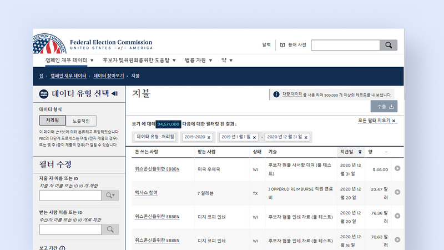Collapse the 데이터 유형 선택 panel
Viewport: 444px width, 250px height.
point(114,93)
